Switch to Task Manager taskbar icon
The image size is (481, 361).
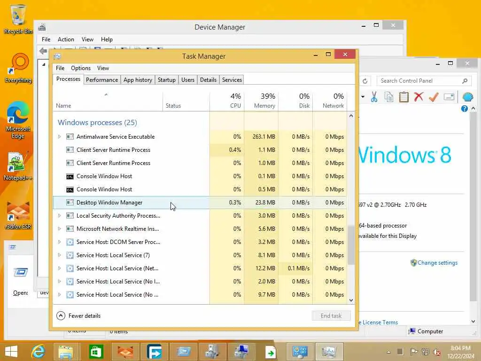click(328, 352)
